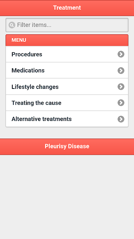Image resolution: width=134 pixels, height=239 pixels.
Task: Select the Alternative treatments label text
Action: pos(42,119)
